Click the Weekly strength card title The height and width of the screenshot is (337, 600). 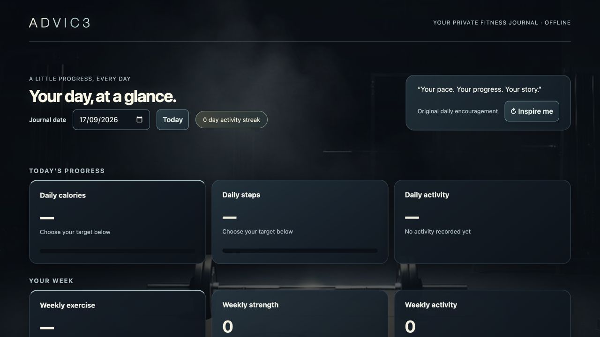click(250, 305)
